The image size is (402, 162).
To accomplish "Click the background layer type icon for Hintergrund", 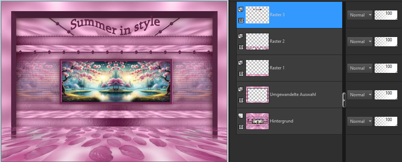I will [x=241, y=116].
